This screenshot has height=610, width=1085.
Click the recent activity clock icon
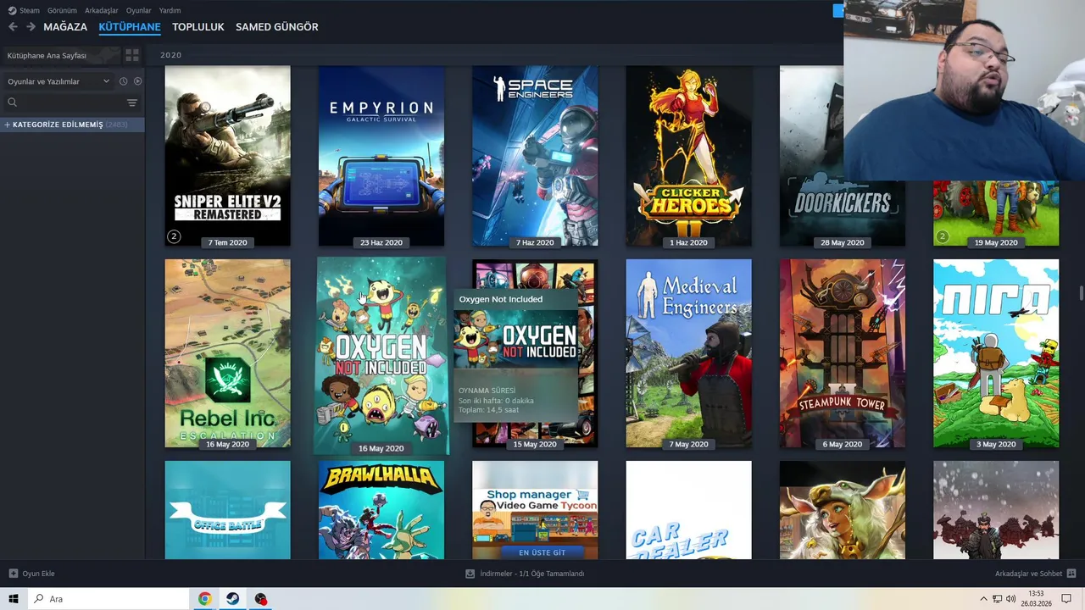coord(123,81)
